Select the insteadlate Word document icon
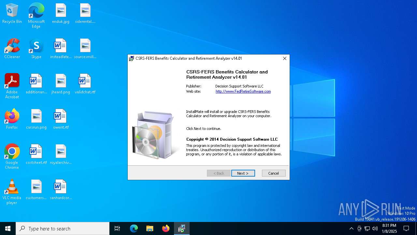This screenshot has height=235, width=417. (61, 49)
